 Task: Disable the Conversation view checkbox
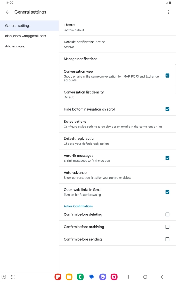[168, 76]
